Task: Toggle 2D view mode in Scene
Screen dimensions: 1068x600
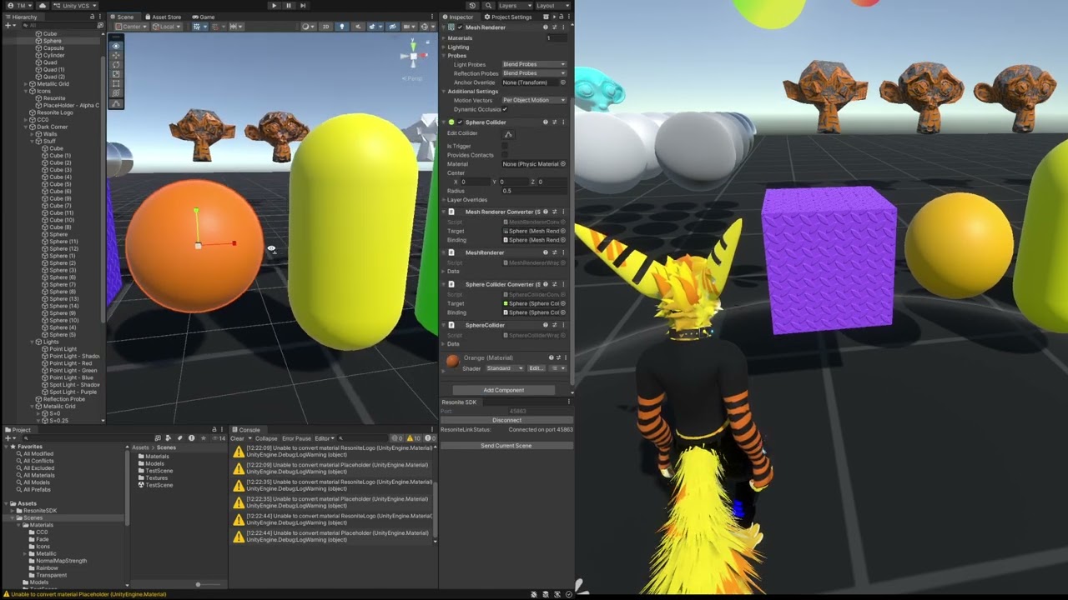Action: [325, 27]
